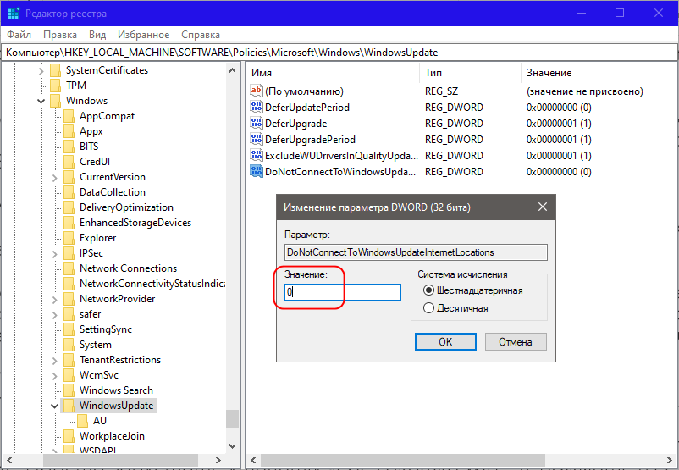Select the WindowsUpdate tree item label
The height and width of the screenshot is (470, 679).
tap(117, 406)
